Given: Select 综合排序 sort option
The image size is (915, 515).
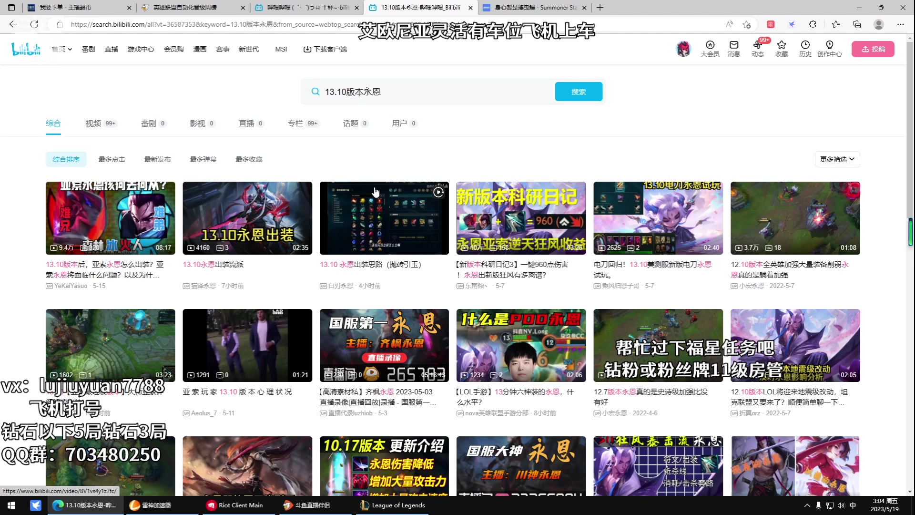Looking at the screenshot, I should click(x=66, y=159).
